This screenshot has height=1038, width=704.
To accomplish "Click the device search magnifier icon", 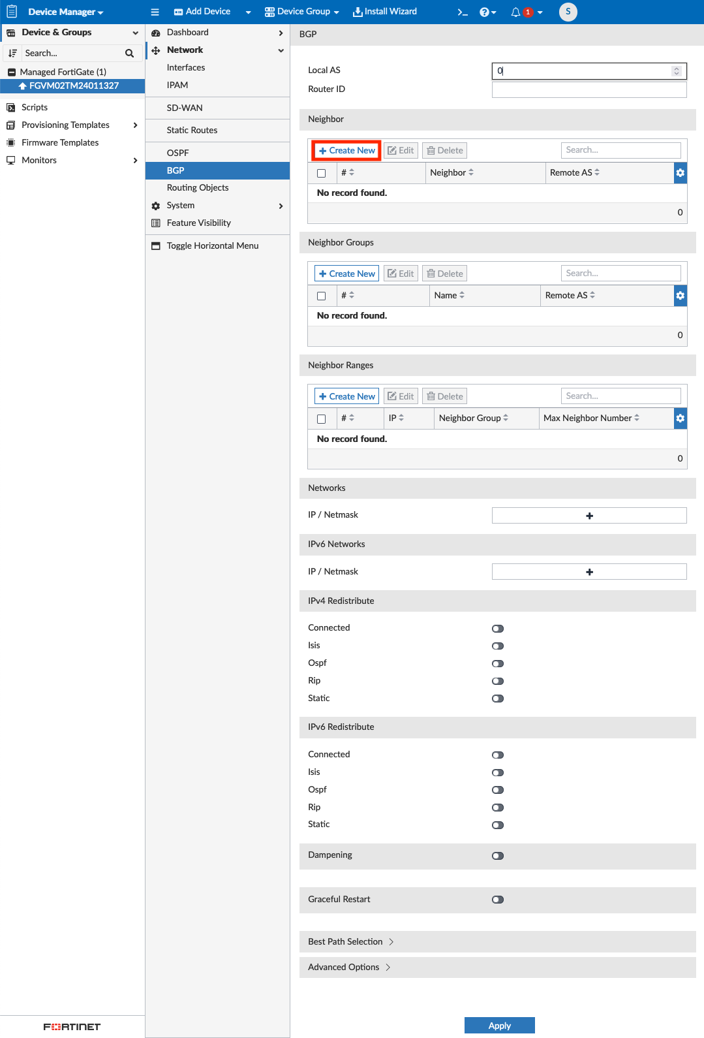I will click(129, 54).
